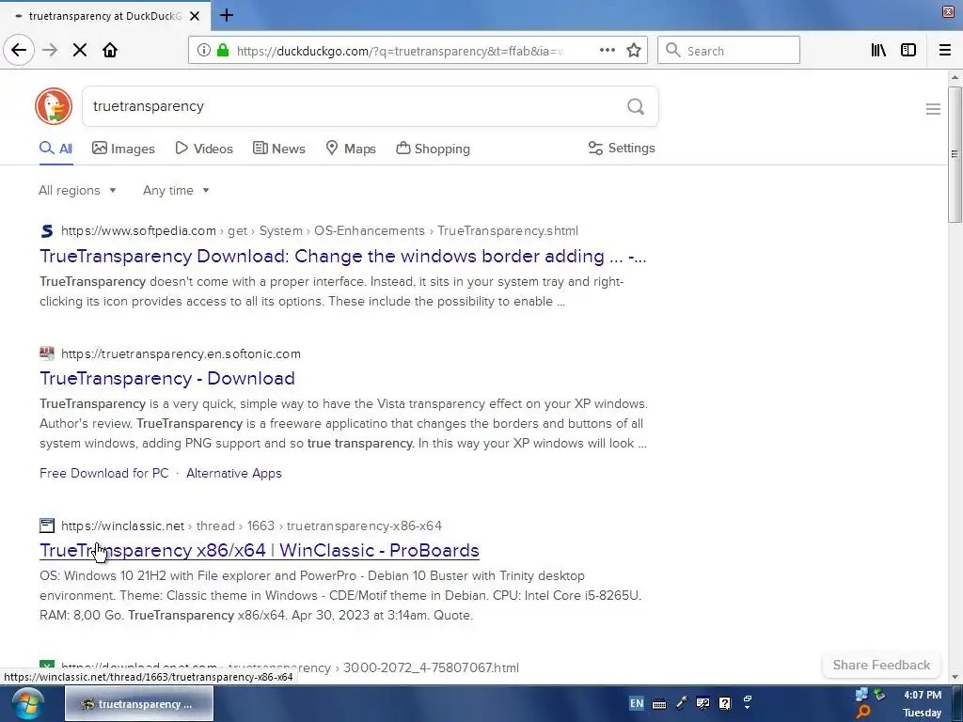Click the safely remove hardware tray icon
The height and width of the screenshot is (722, 963).
[x=880, y=695]
